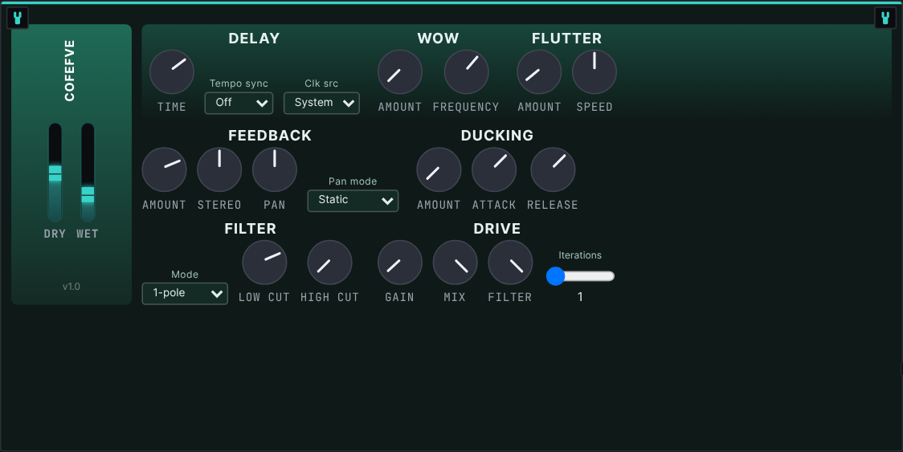Click the top-right tuning fork logo icon
The image size is (903, 452).
(885, 18)
